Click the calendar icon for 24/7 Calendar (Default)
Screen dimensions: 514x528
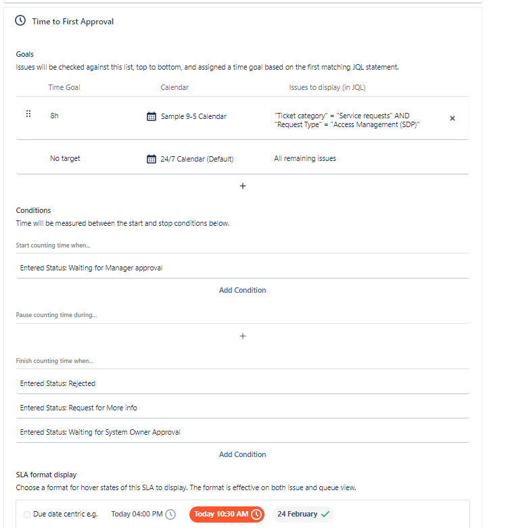coord(151,159)
